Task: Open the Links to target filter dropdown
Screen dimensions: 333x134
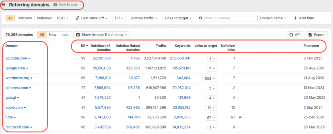Action: coord(178,18)
